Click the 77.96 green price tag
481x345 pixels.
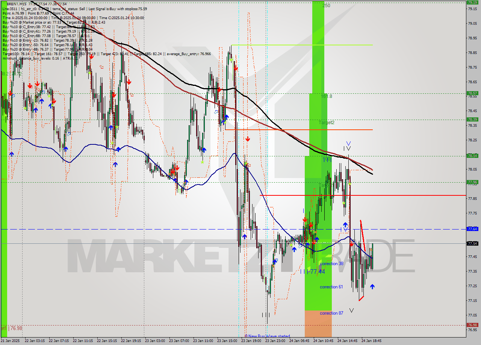pyautogui.click(x=472, y=182)
